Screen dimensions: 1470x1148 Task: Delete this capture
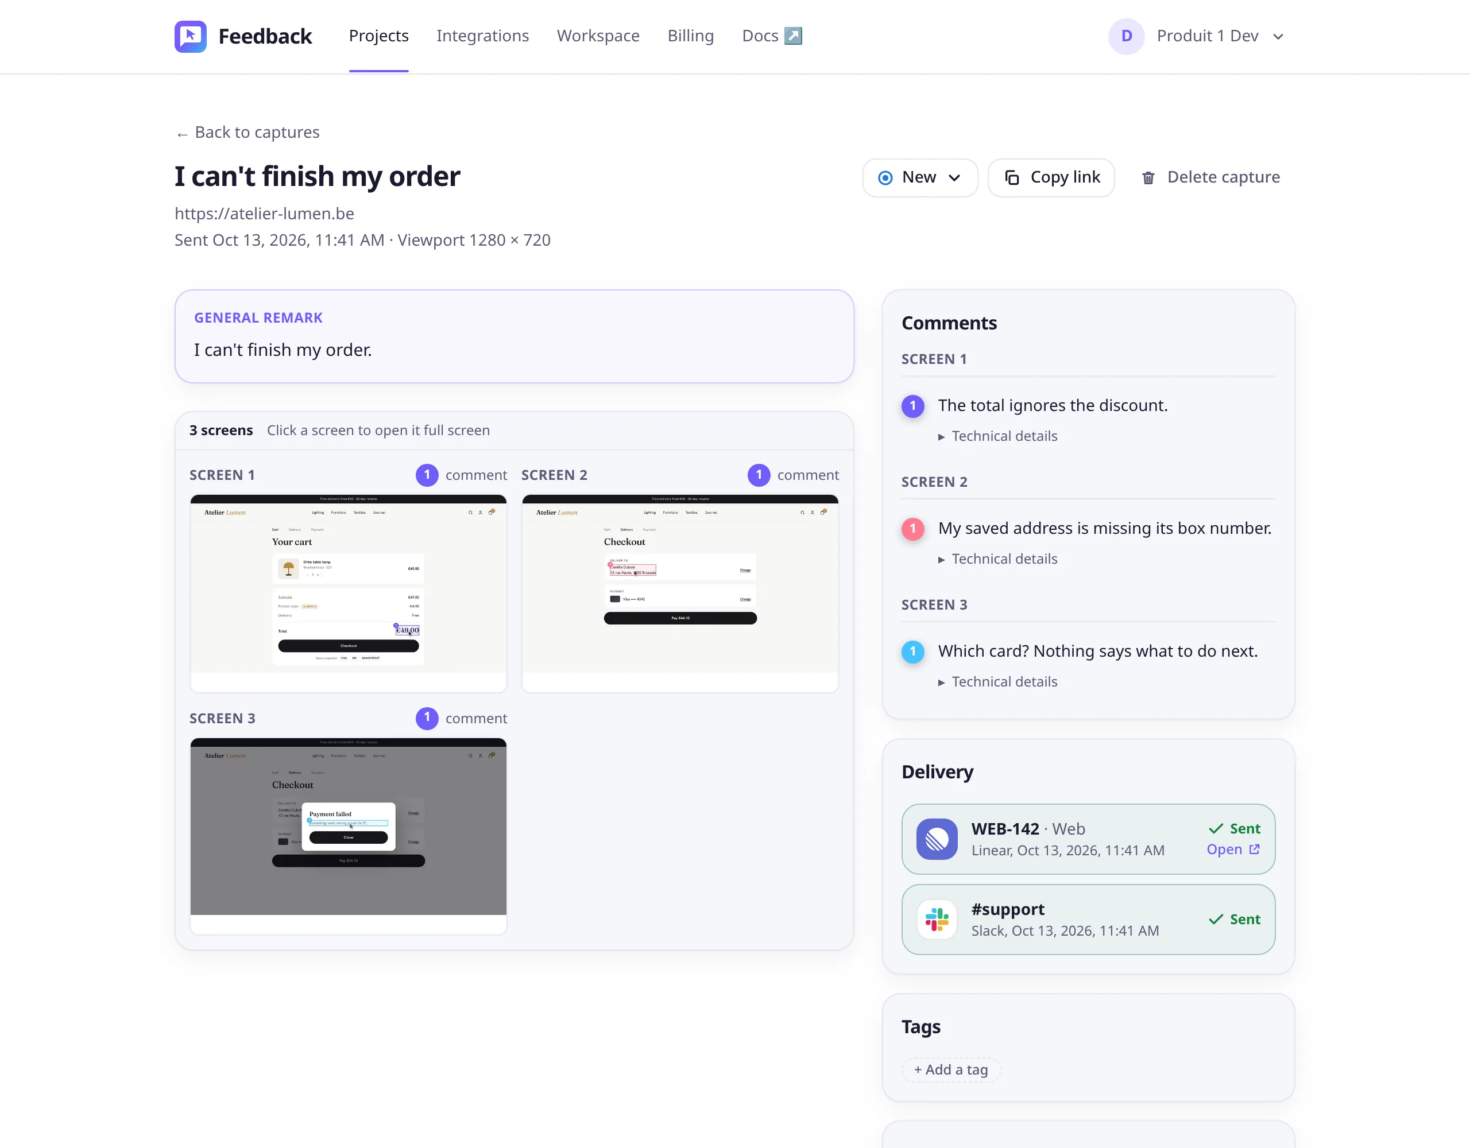(1210, 177)
